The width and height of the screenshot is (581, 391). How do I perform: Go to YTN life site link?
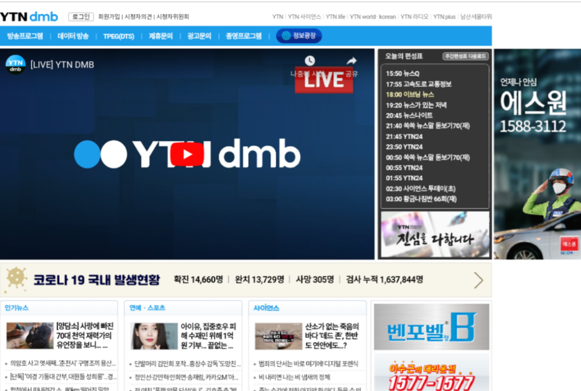[x=335, y=16]
